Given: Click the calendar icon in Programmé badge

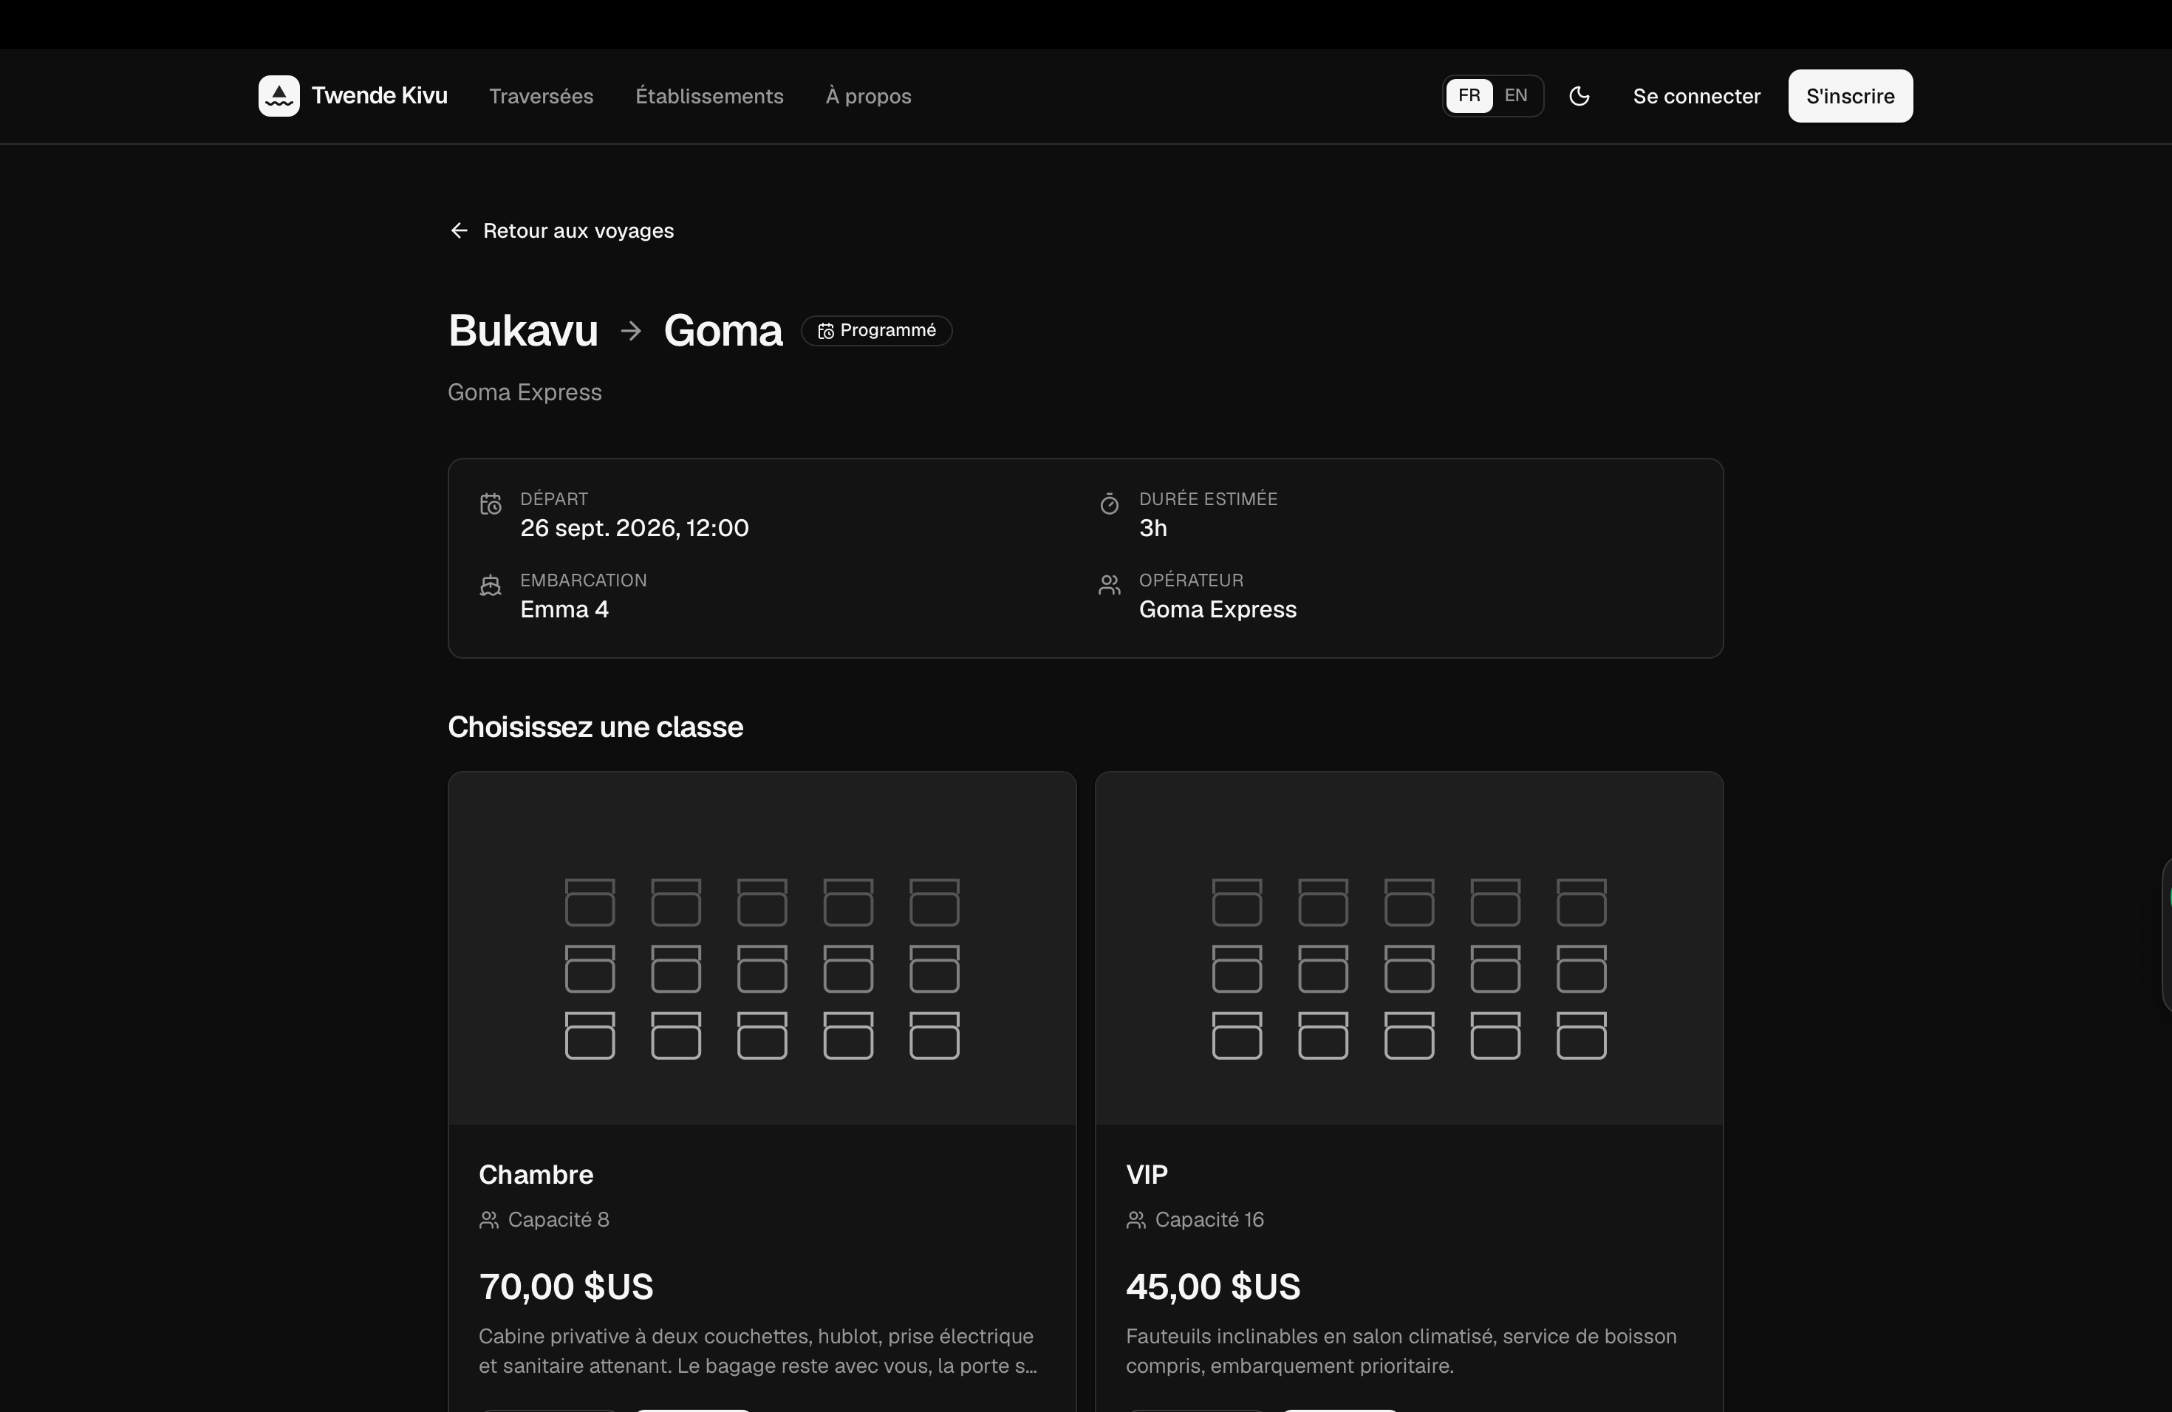Looking at the screenshot, I should click(826, 331).
